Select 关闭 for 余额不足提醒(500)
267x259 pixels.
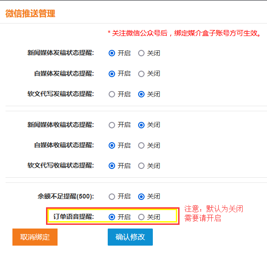click(x=141, y=197)
